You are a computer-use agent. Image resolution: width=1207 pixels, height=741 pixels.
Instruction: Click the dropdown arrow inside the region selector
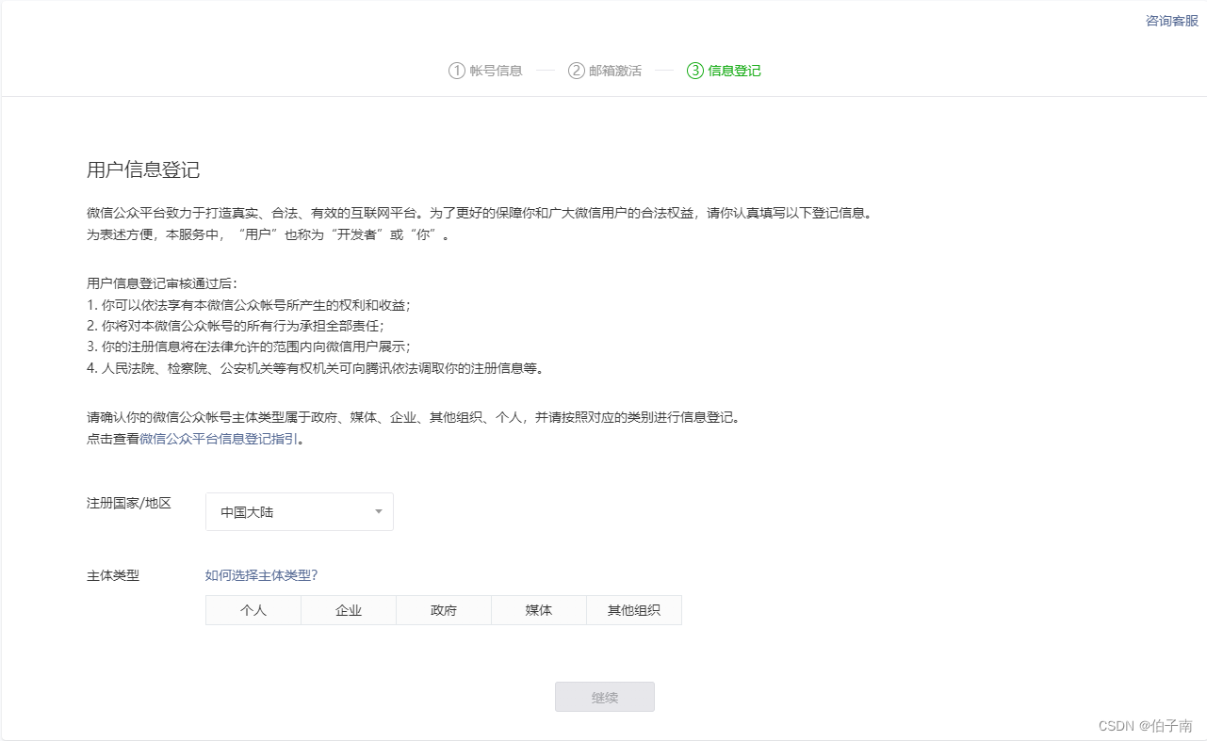pyautogui.click(x=377, y=511)
